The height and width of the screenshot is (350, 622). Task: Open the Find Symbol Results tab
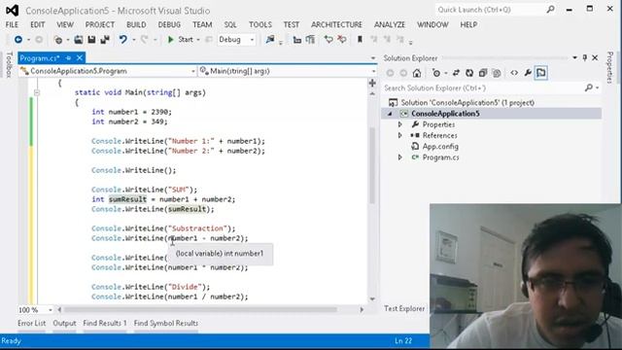[166, 324]
